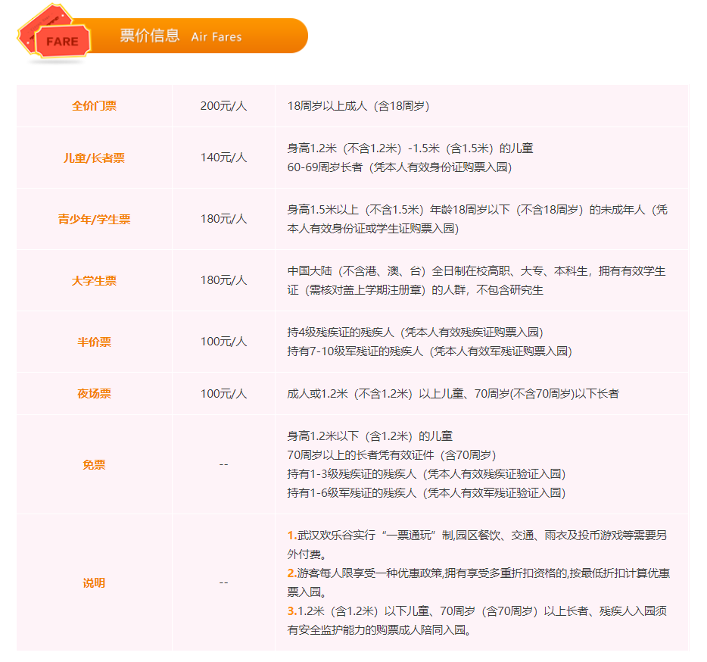Click the red FARE ticket icon
The height and width of the screenshot is (662, 707).
pos(54,32)
